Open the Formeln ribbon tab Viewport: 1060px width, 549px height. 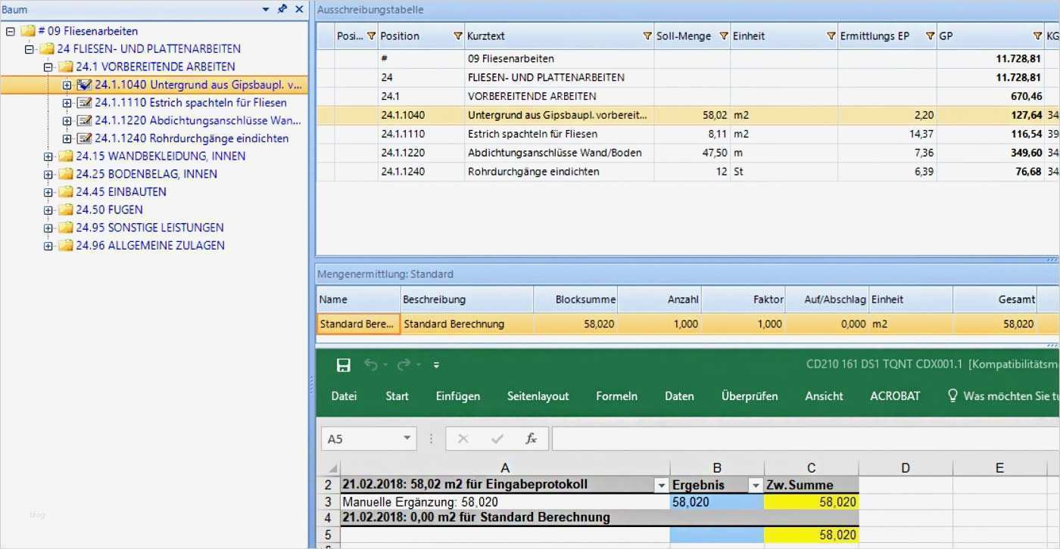pyautogui.click(x=616, y=396)
